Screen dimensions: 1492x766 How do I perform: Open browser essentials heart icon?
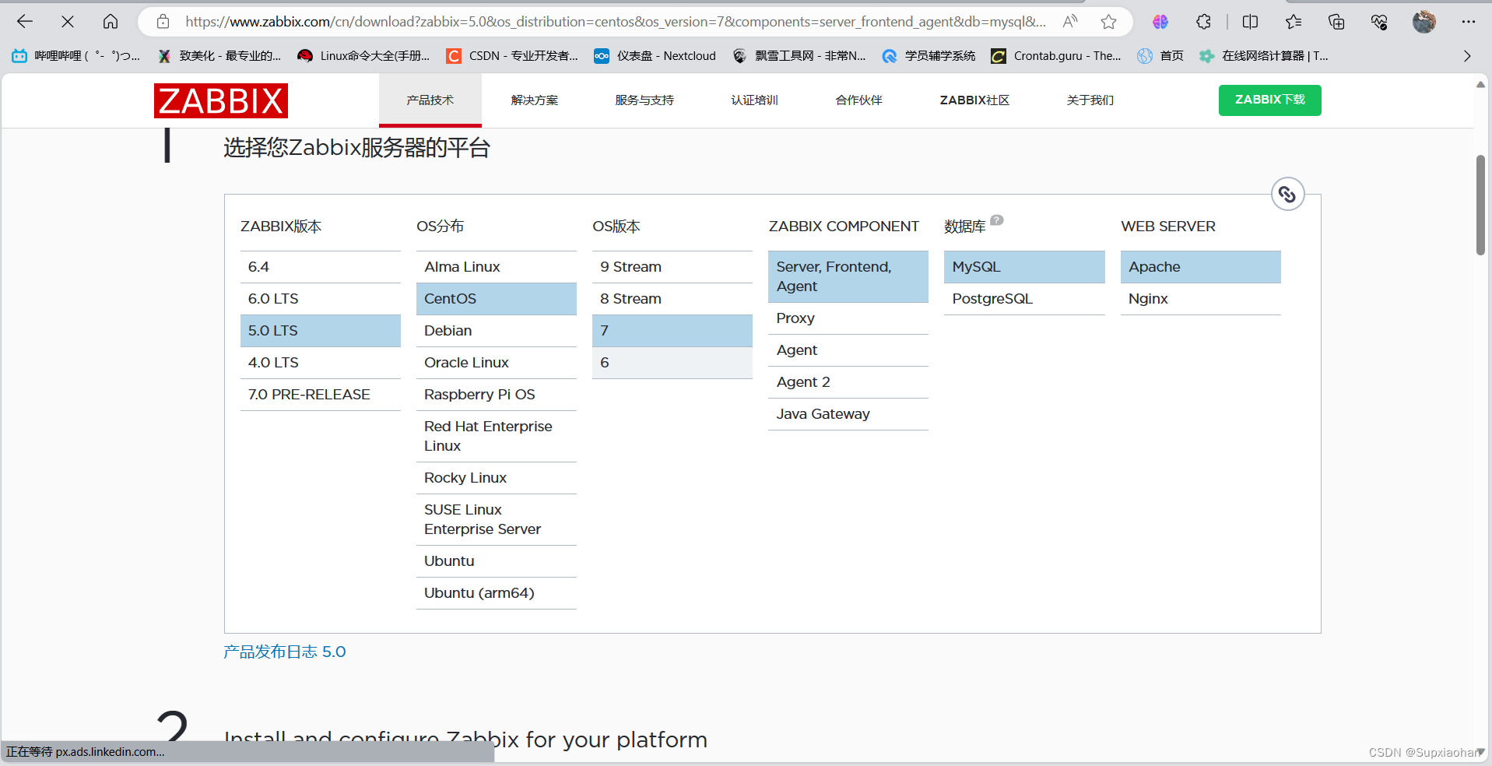coord(1379,22)
